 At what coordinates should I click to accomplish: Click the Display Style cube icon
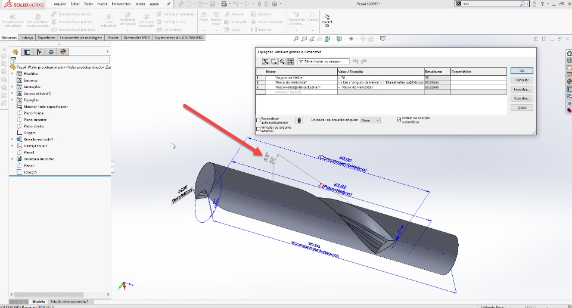(x=339, y=39)
